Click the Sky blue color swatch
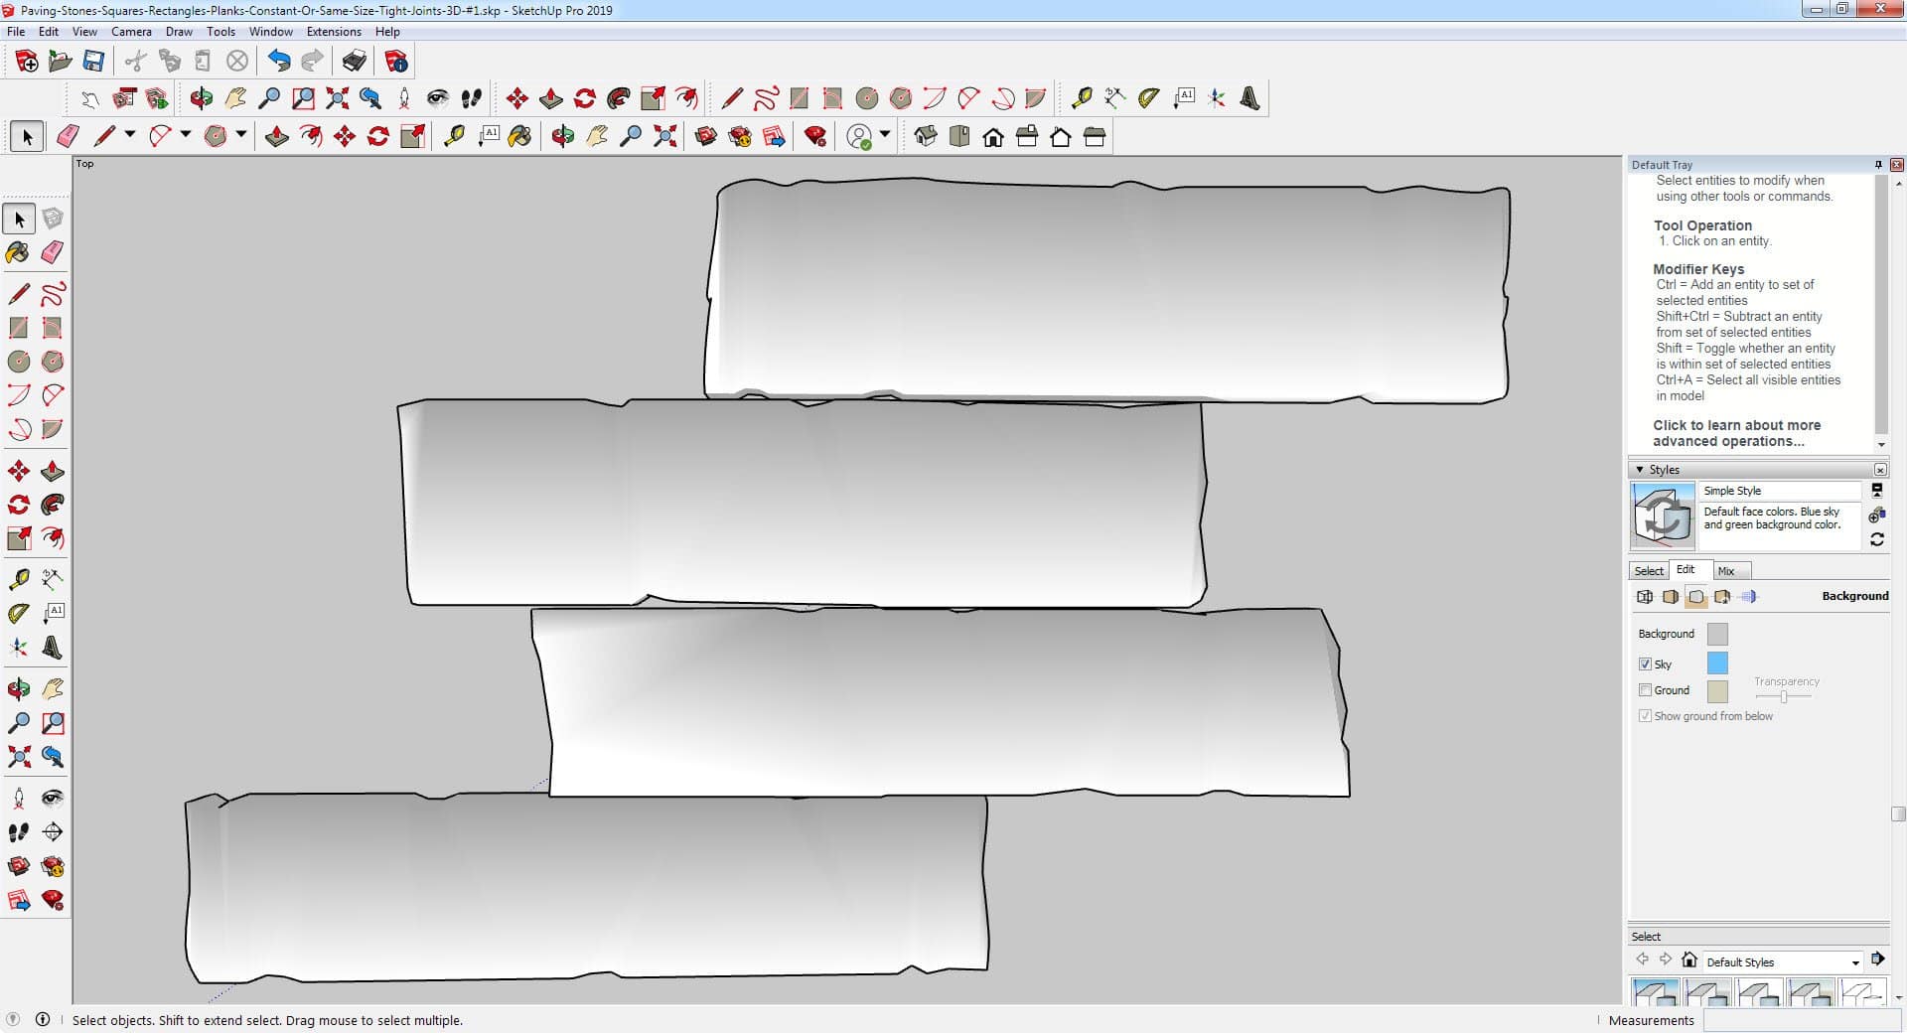 pyautogui.click(x=1717, y=664)
